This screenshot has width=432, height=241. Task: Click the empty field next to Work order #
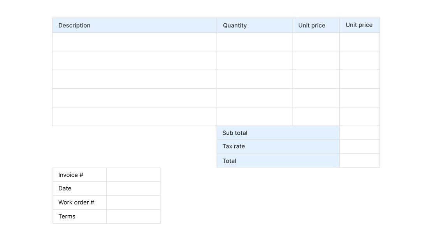point(133,202)
